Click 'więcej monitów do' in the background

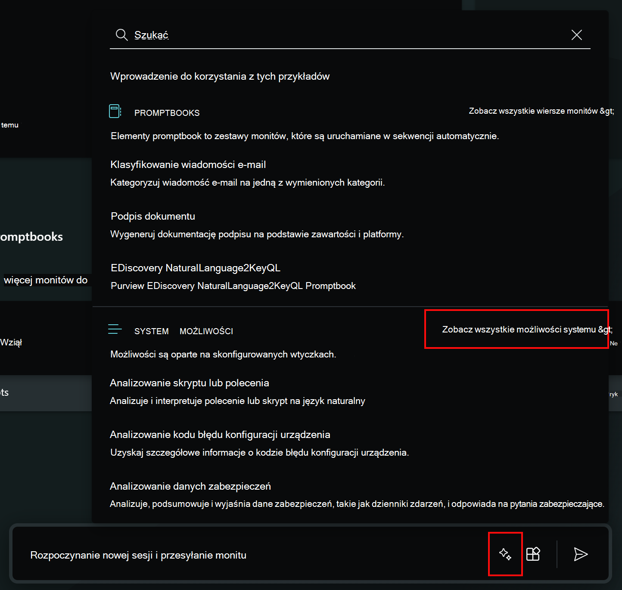[x=46, y=280]
